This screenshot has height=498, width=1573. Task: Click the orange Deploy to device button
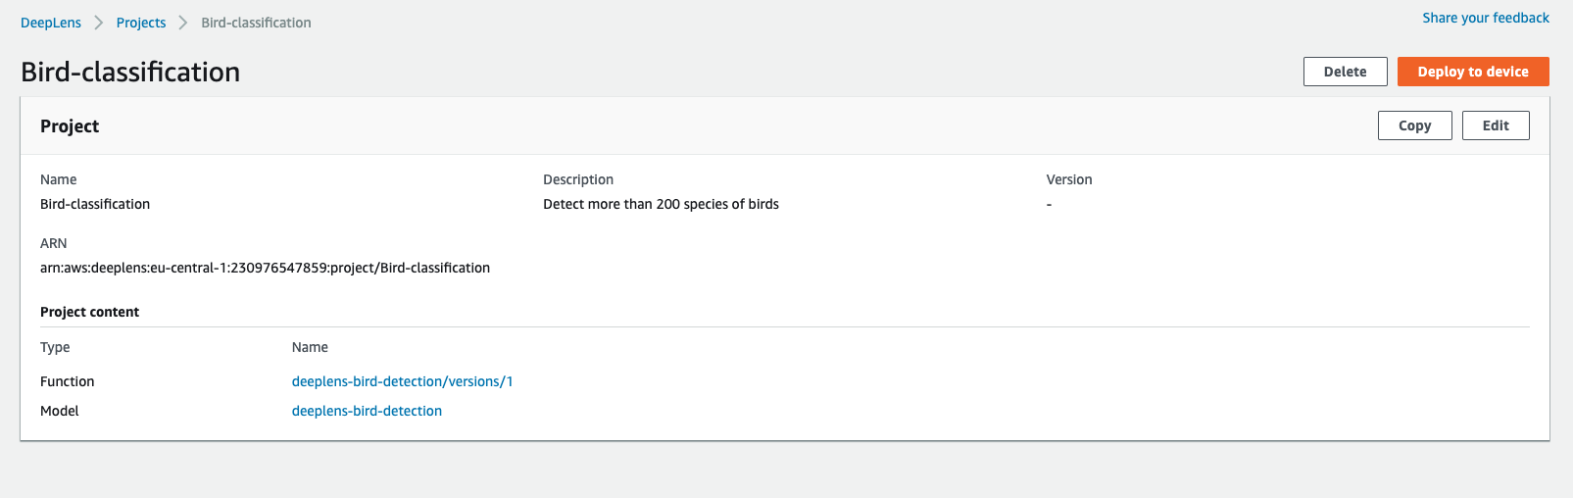point(1473,72)
